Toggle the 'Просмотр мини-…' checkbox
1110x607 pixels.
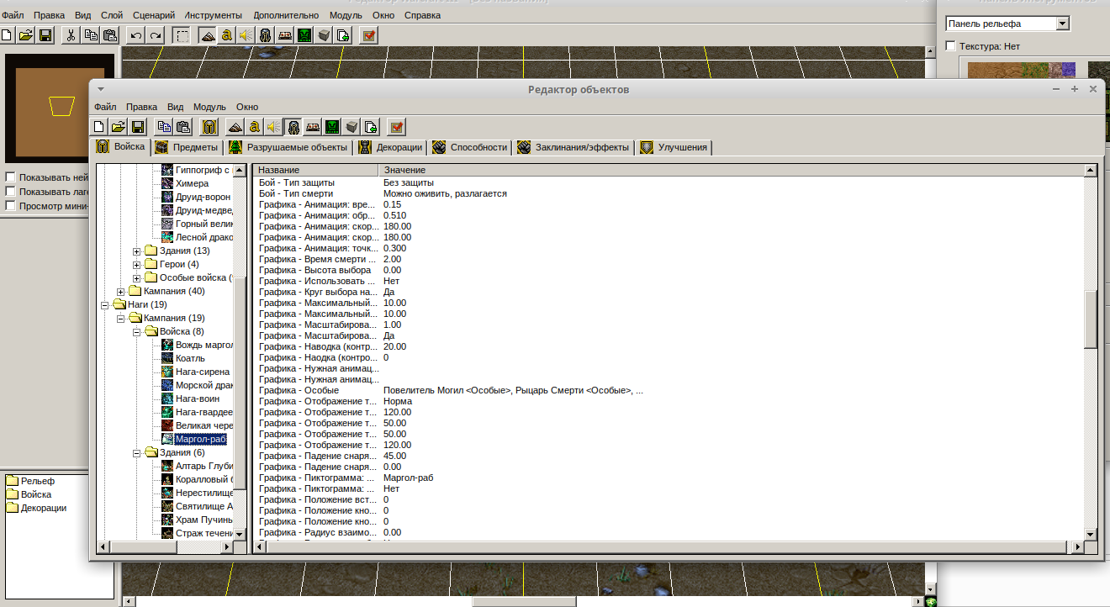pos(10,206)
